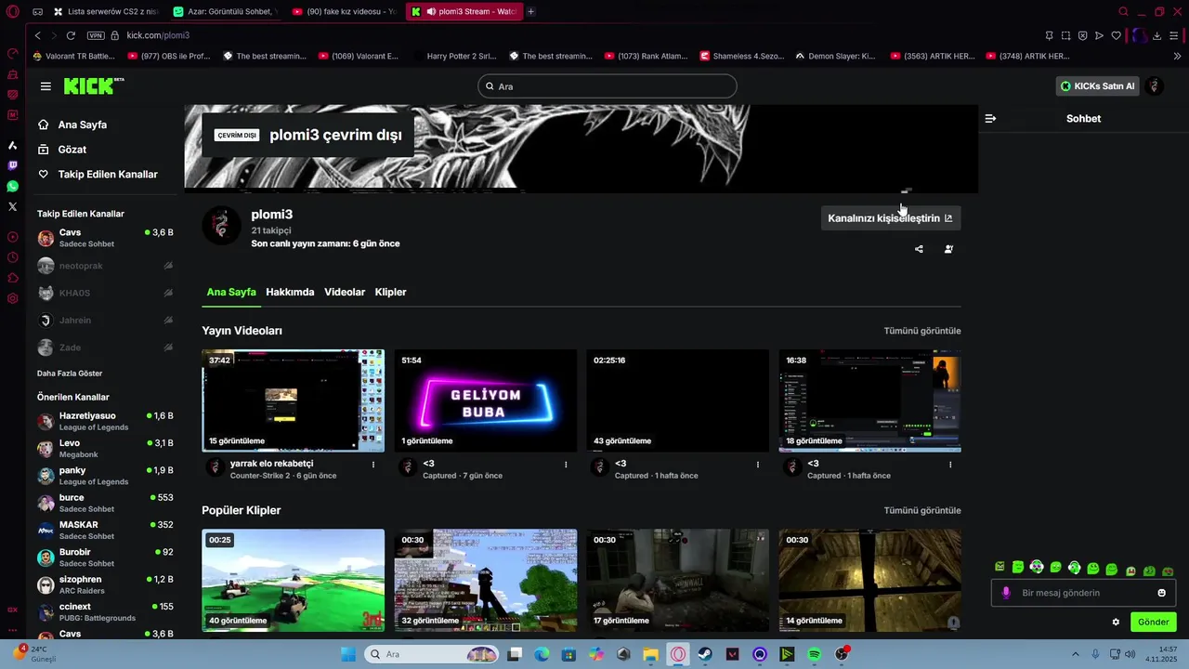Click the share icon under channel banner
The height and width of the screenshot is (669, 1189).
[x=919, y=249]
